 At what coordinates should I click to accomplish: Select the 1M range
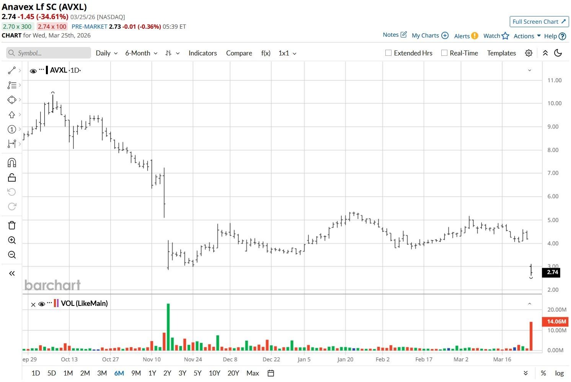[x=68, y=373]
